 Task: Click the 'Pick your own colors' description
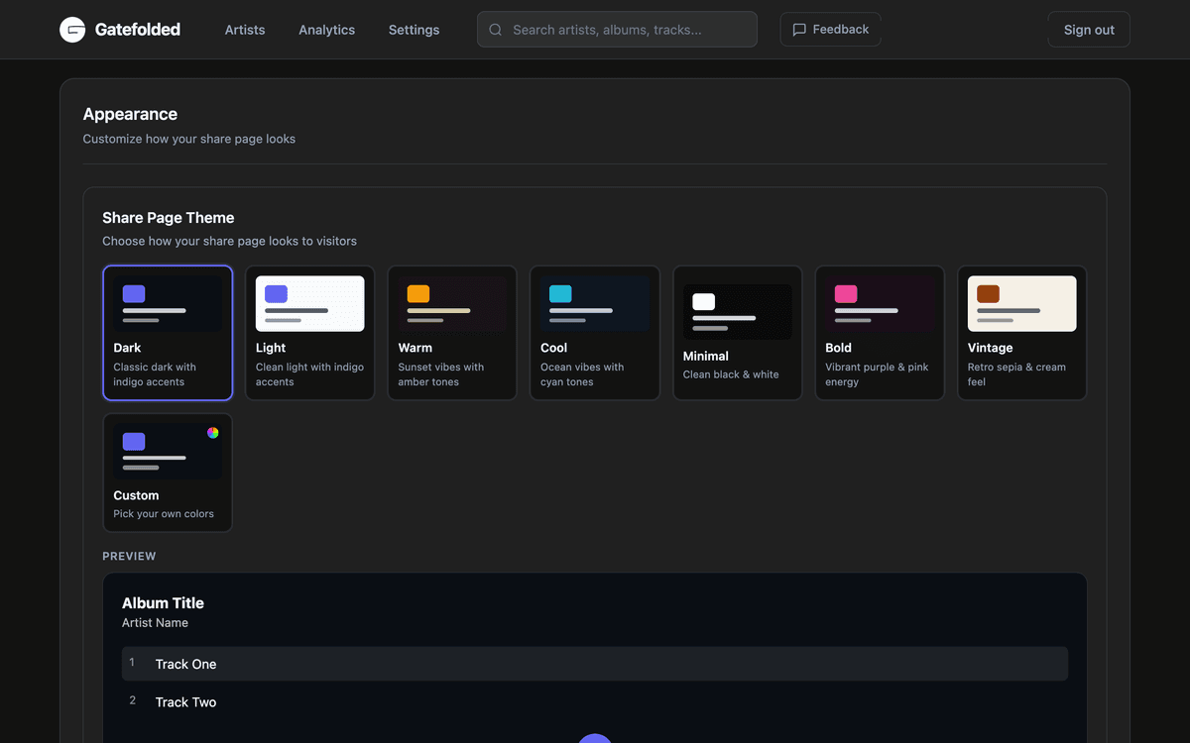tap(164, 514)
